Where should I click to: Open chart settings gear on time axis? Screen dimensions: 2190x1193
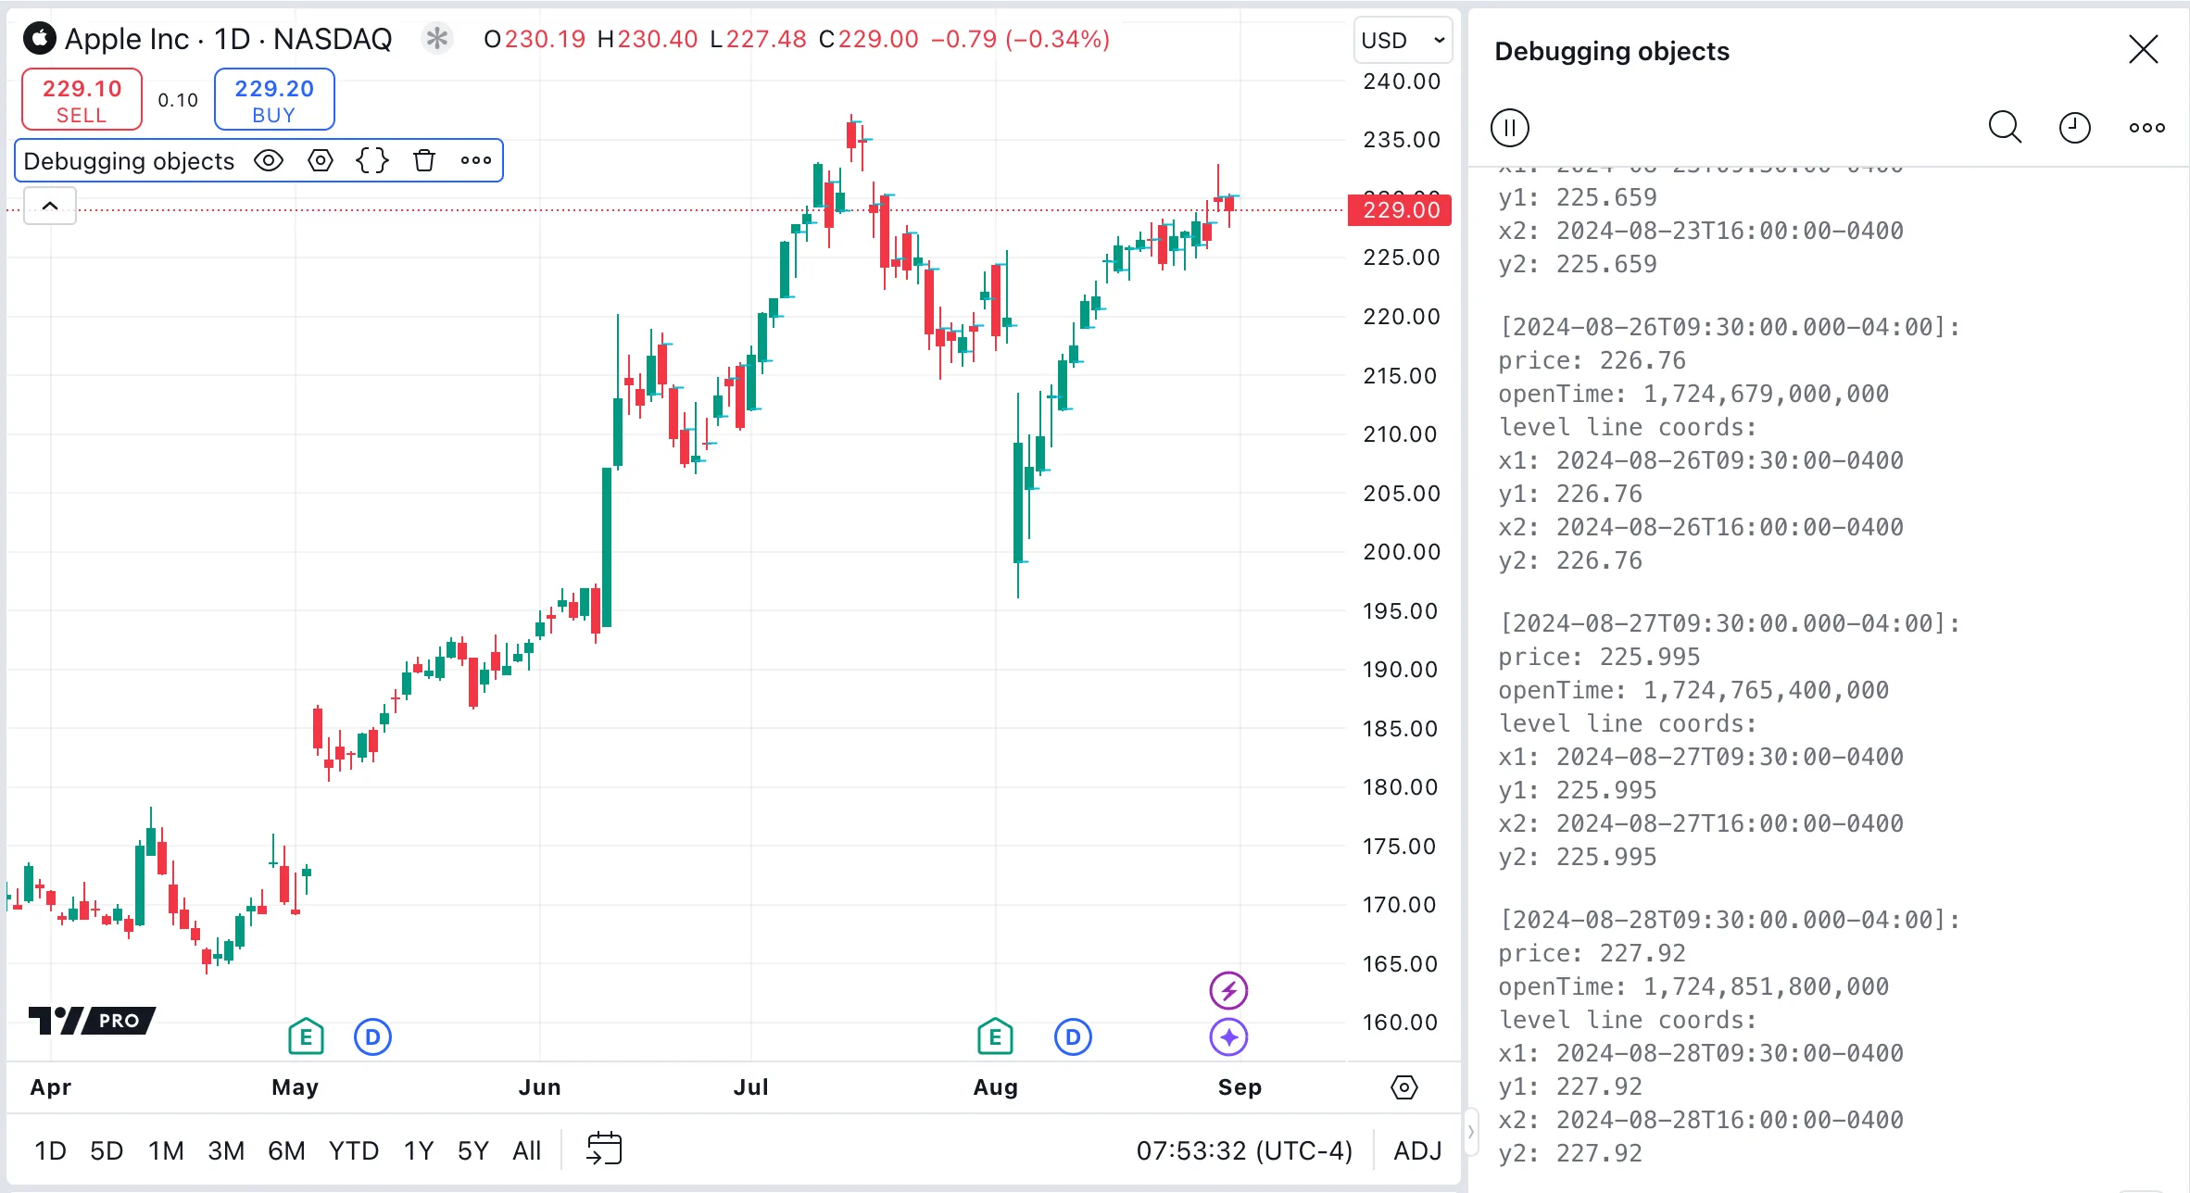1403,1087
